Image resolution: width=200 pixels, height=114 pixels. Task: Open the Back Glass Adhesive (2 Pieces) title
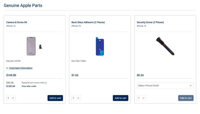click(88, 22)
